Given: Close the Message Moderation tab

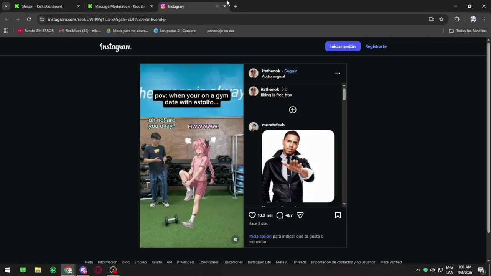Looking at the screenshot, I should [151, 6].
